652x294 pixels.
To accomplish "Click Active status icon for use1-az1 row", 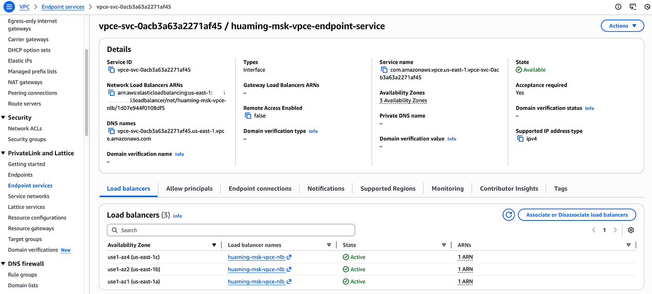I will pos(346,281).
